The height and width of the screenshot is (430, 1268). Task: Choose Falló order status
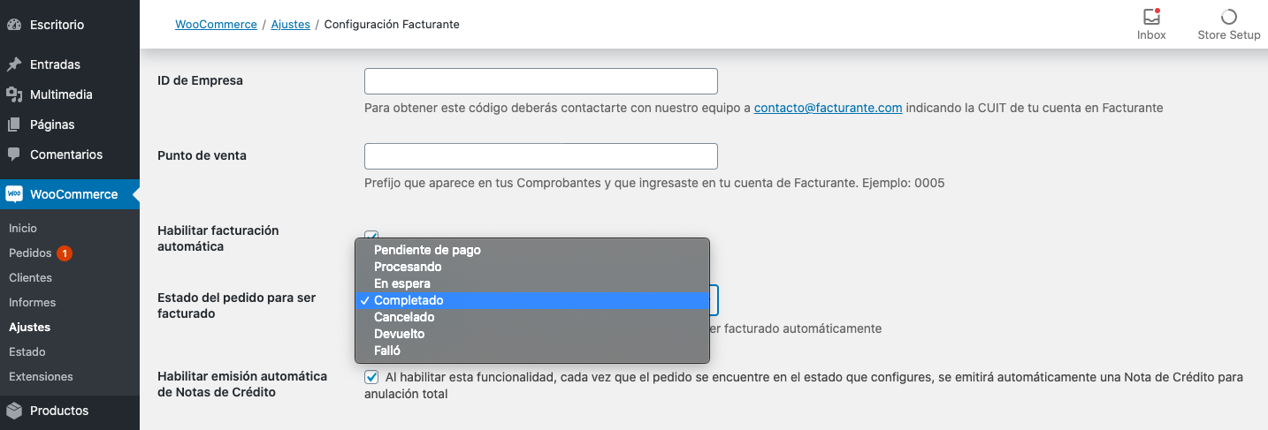pos(531,351)
